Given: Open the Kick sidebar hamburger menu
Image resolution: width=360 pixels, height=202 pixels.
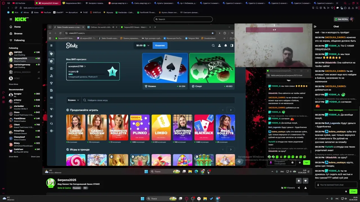Looking at the screenshot, I should click(11, 19).
